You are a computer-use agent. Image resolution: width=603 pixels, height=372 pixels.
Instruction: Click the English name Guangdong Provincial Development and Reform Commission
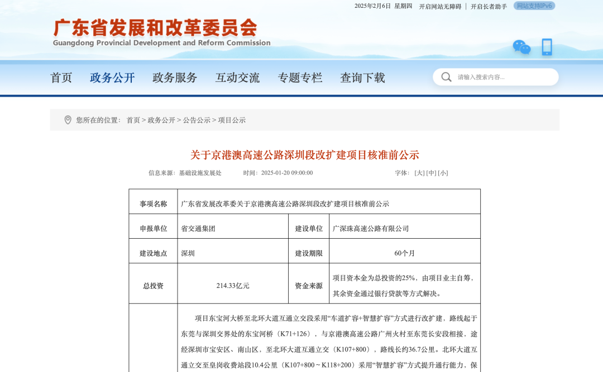pos(161,43)
